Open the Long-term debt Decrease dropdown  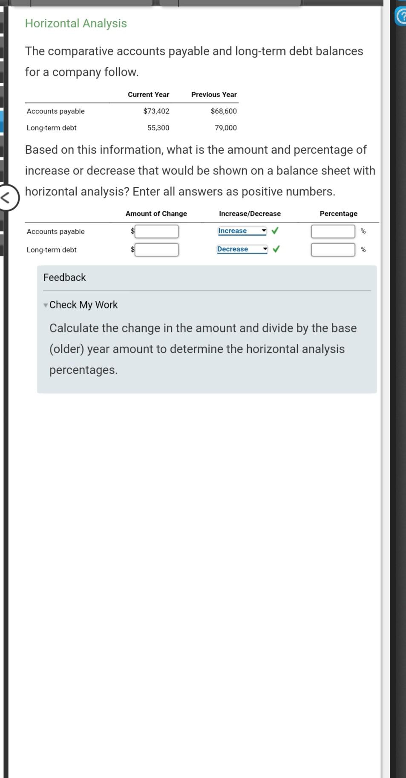pos(242,249)
